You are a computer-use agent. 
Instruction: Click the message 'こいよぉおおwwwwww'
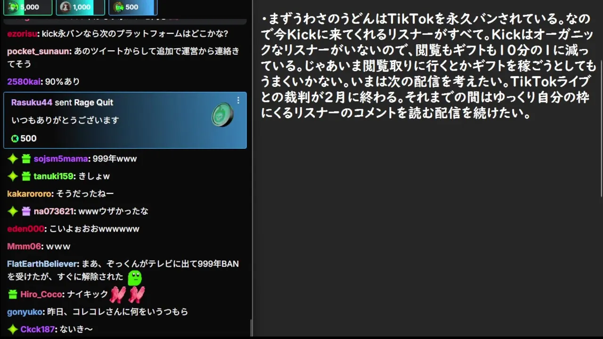point(94,229)
